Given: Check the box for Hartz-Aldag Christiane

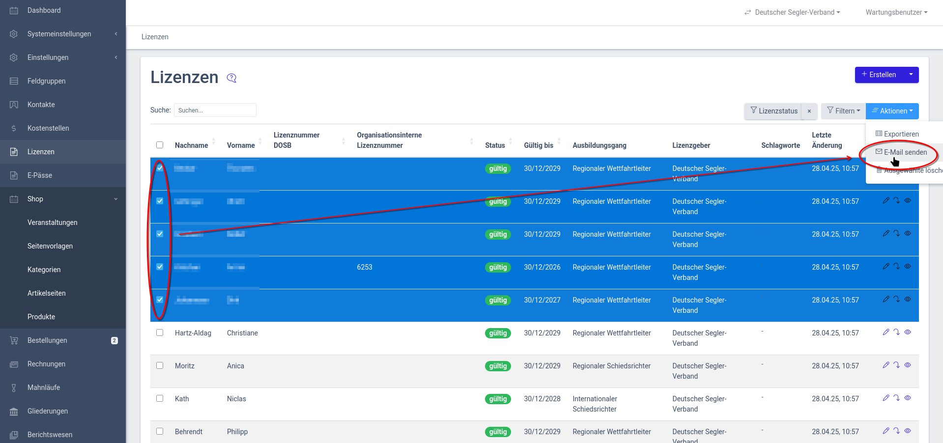Looking at the screenshot, I should click(x=160, y=332).
